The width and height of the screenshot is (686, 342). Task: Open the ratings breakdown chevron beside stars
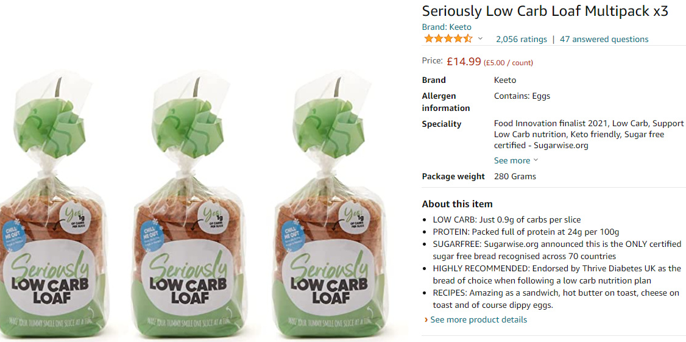click(480, 39)
